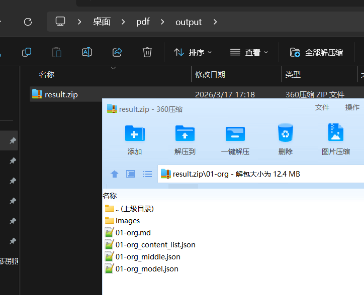Click the Explorer refresh icon
This screenshot has height=295, width=364.
28,22
